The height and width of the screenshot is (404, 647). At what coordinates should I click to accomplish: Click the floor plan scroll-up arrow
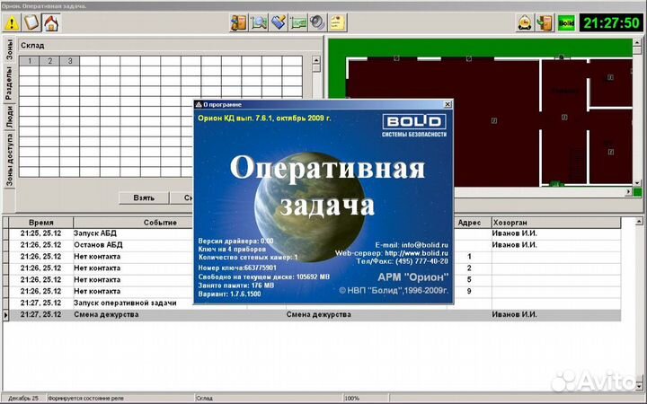point(637,42)
